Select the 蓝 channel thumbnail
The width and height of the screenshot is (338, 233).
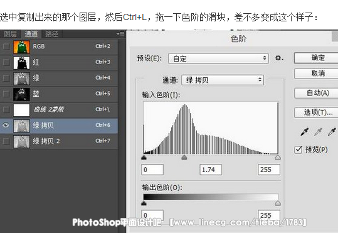21,94
